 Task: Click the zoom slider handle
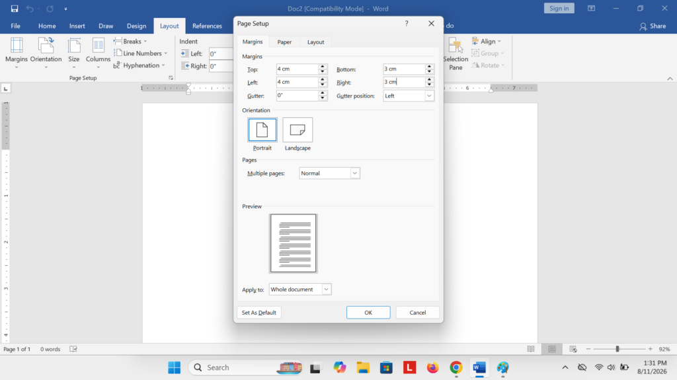pyautogui.click(x=617, y=349)
